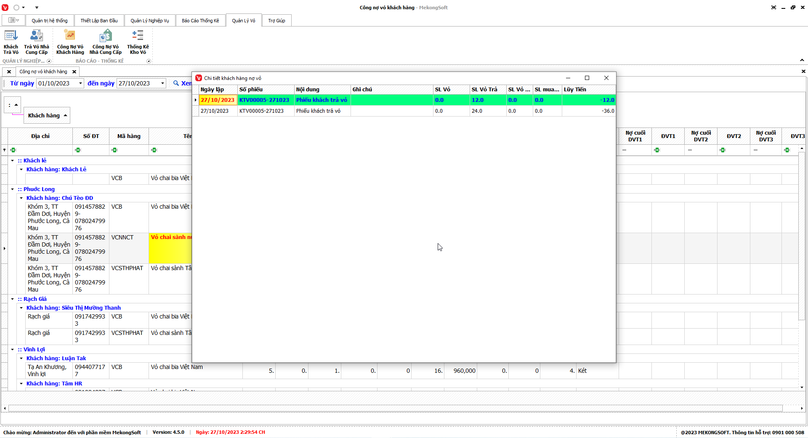This screenshot has height=438, width=808.
Task: Open Trả Vỏ Nhà Cung Cấp
Action: pyautogui.click(x=37, y=42)
